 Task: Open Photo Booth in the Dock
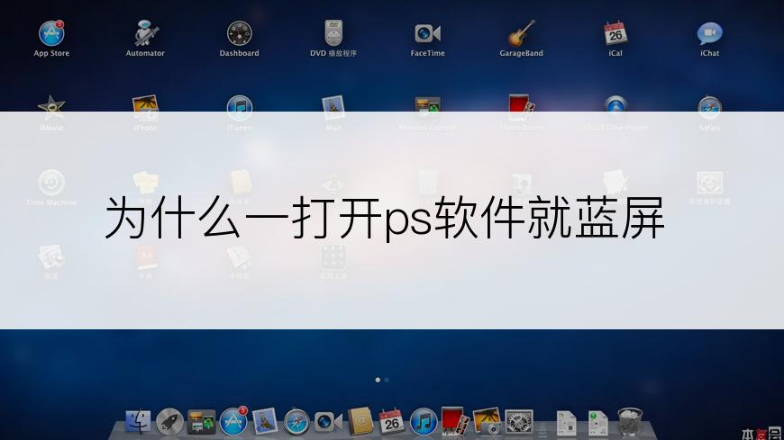click(x=454, y=420)
